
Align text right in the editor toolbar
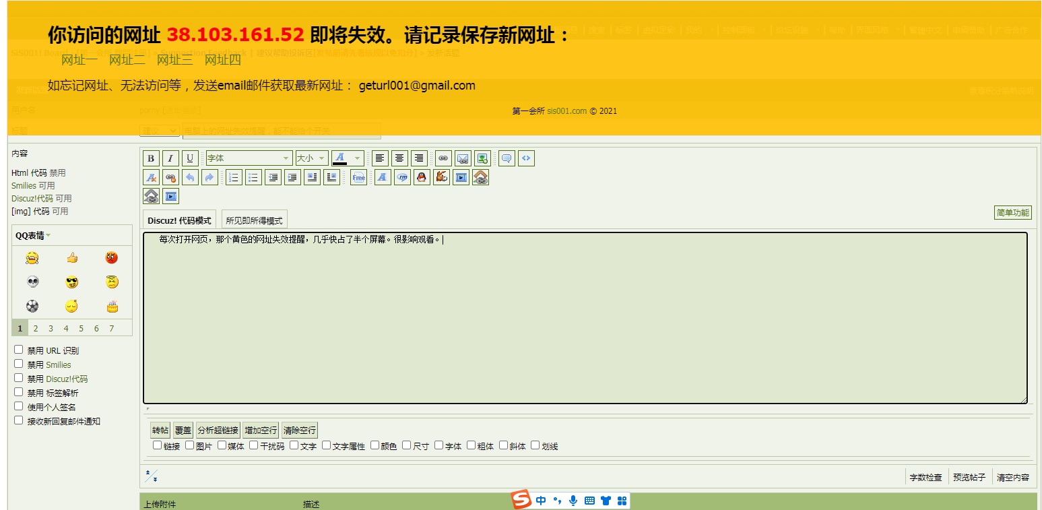click(x=420, y=158)
